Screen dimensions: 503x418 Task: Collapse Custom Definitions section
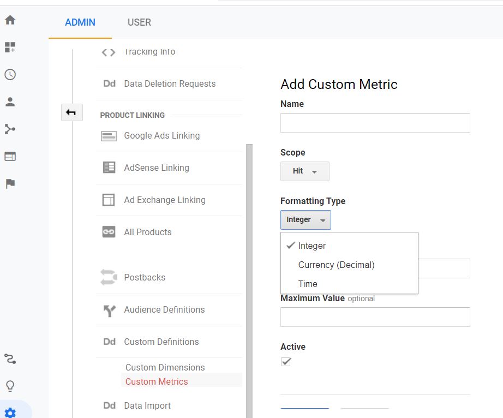(161, 342)
